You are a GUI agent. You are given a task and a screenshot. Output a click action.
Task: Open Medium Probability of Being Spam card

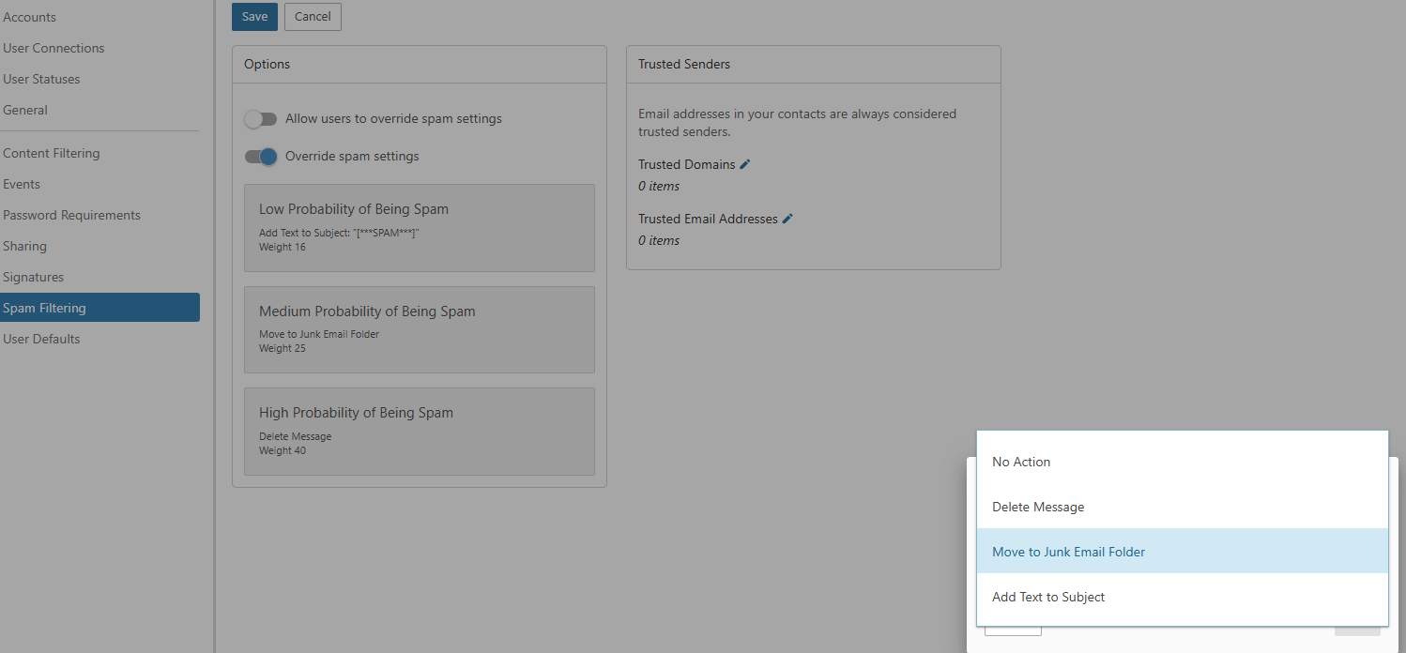point(419,329)
